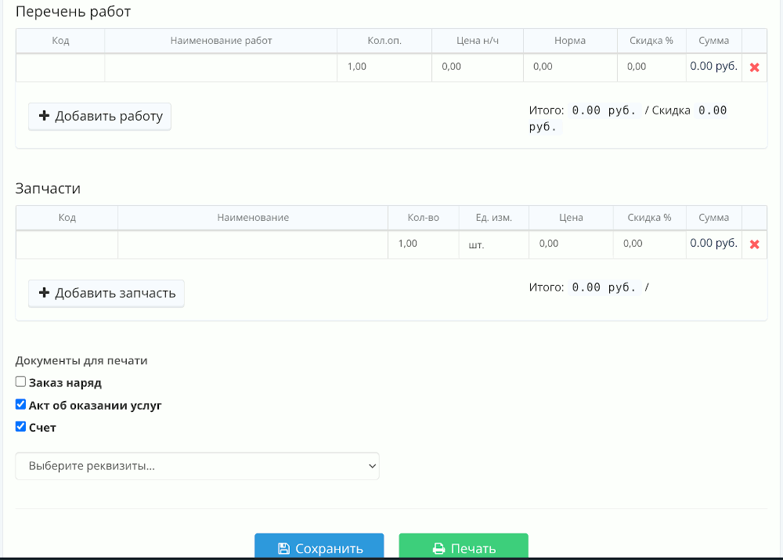Screen dimensions: 783x560
Task: Uncheck the Счет checkbox
Action: coord(21,427)
